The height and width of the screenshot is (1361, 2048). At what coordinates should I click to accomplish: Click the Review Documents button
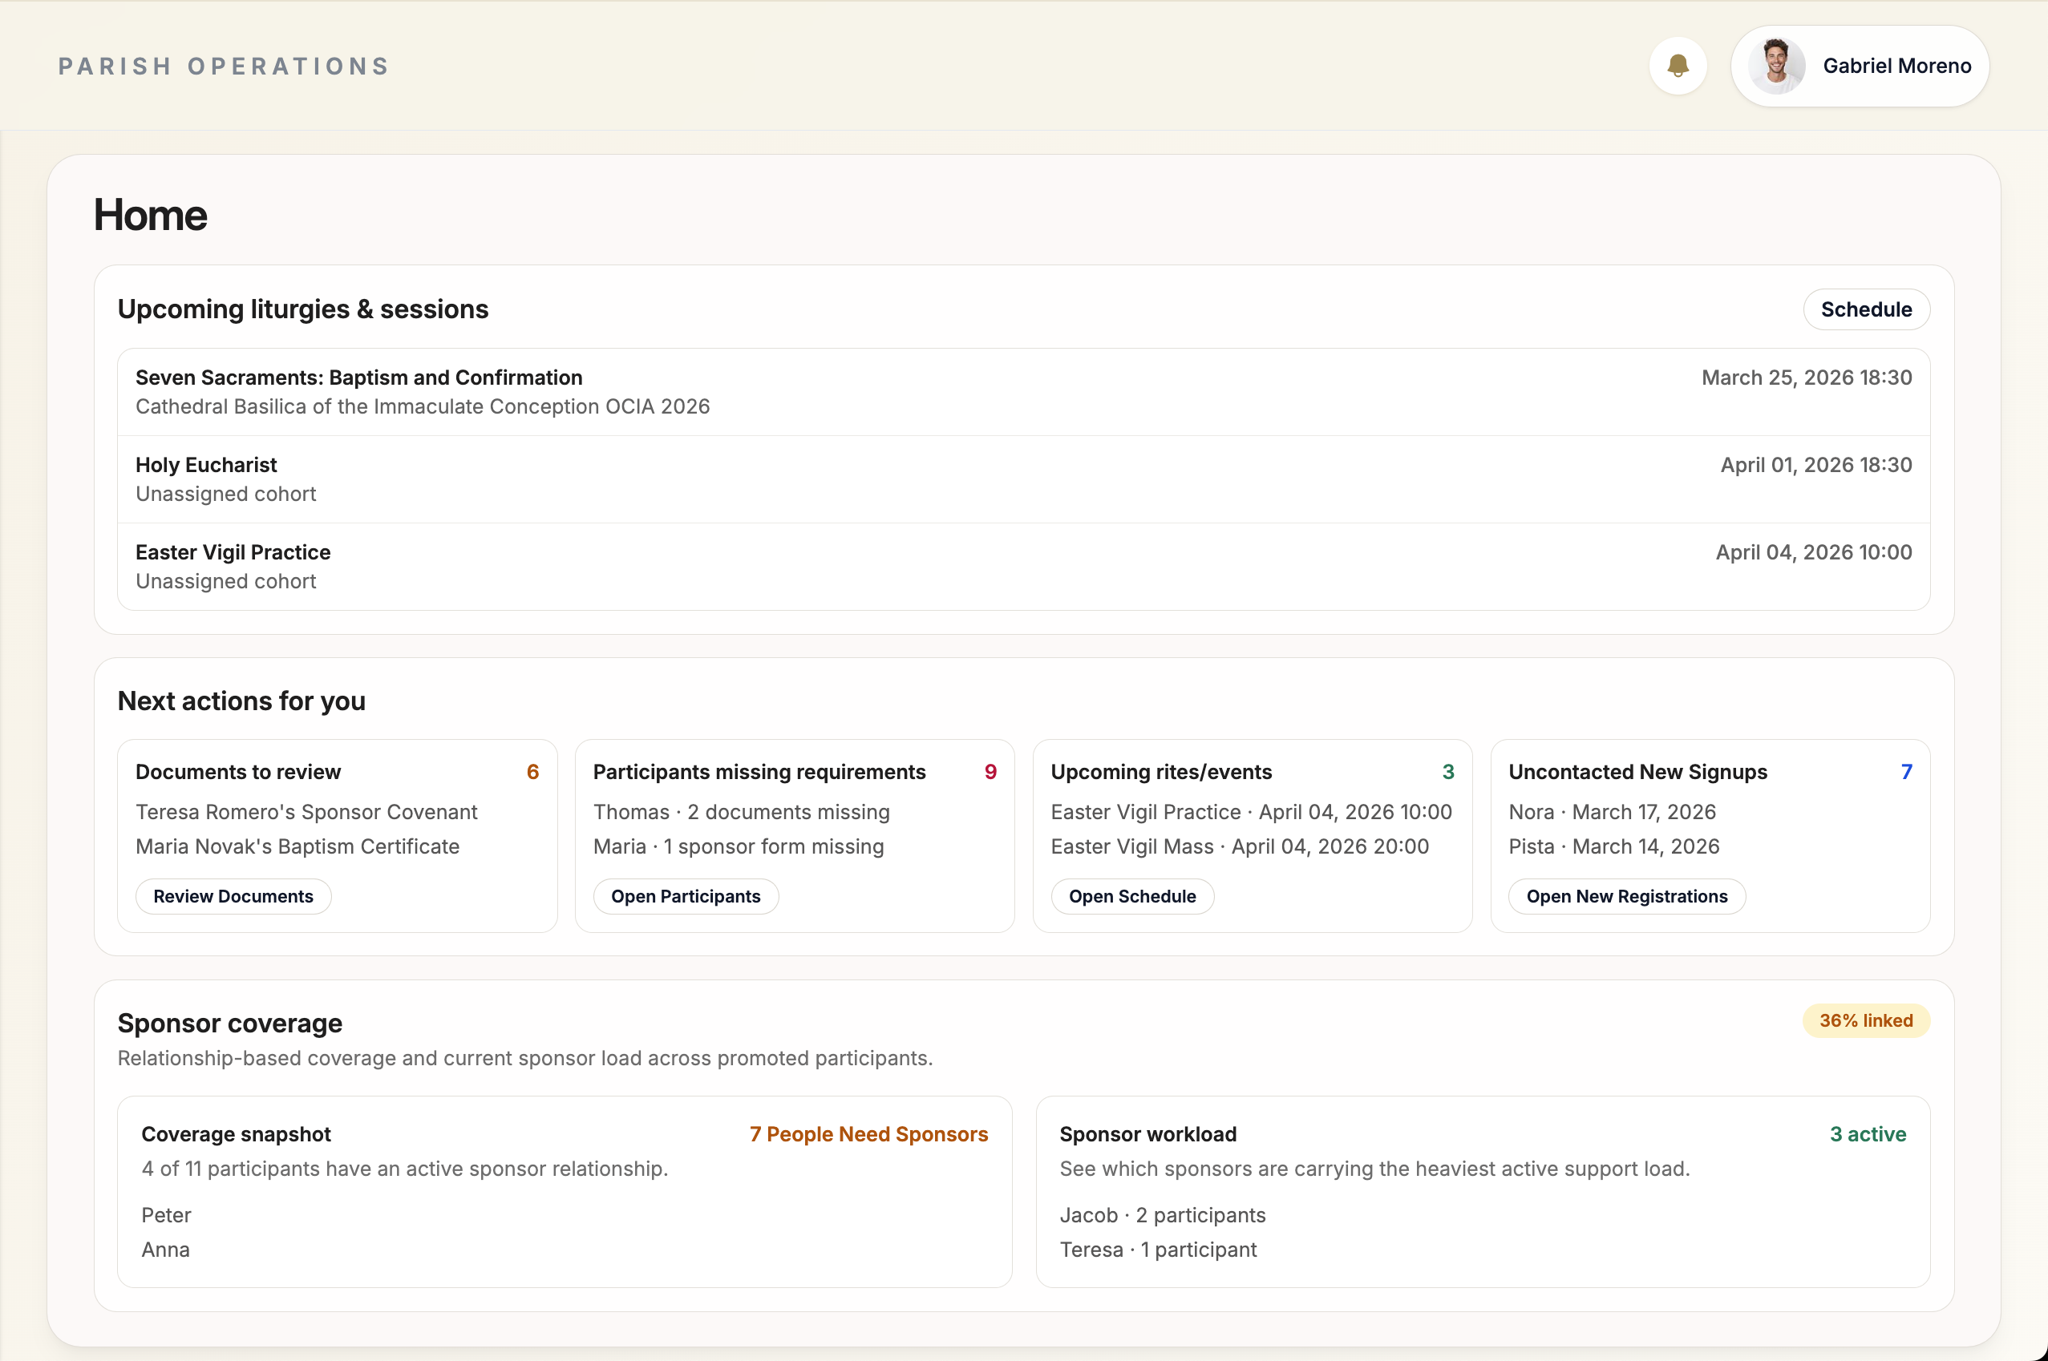[233, 897]
